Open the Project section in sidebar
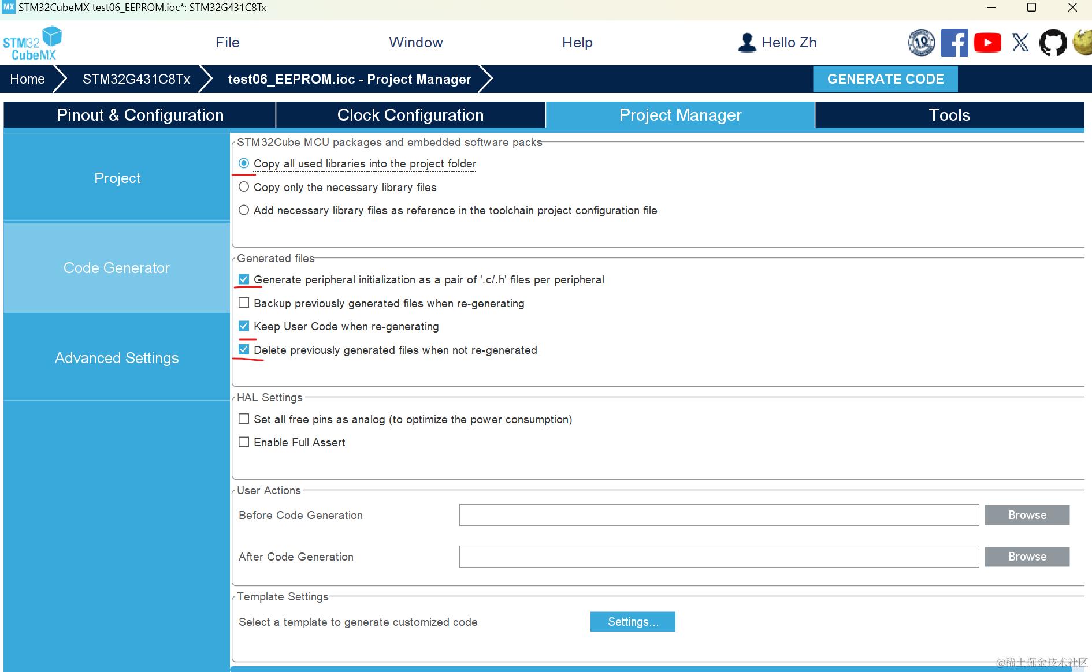Image resolution: width=1092 pixels, height=672 pixels. (117, 178)
